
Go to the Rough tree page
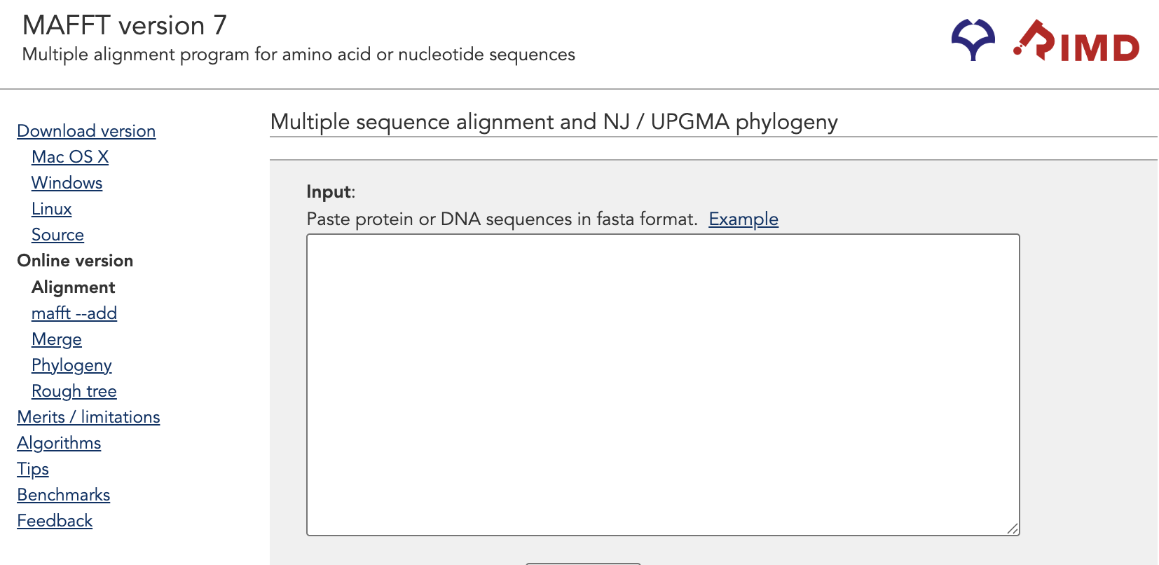tap(74, 391)
